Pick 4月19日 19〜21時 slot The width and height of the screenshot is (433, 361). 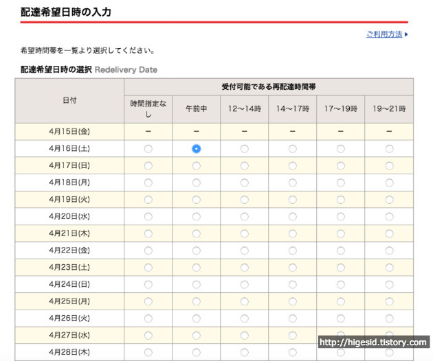click(390, 200)
